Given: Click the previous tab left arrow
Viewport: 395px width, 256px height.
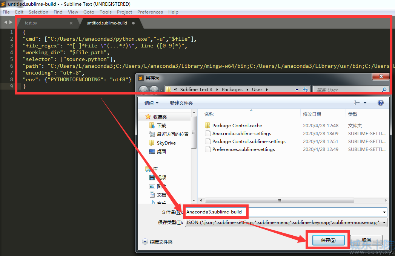Looking at the screenshot, I should 6,22.
